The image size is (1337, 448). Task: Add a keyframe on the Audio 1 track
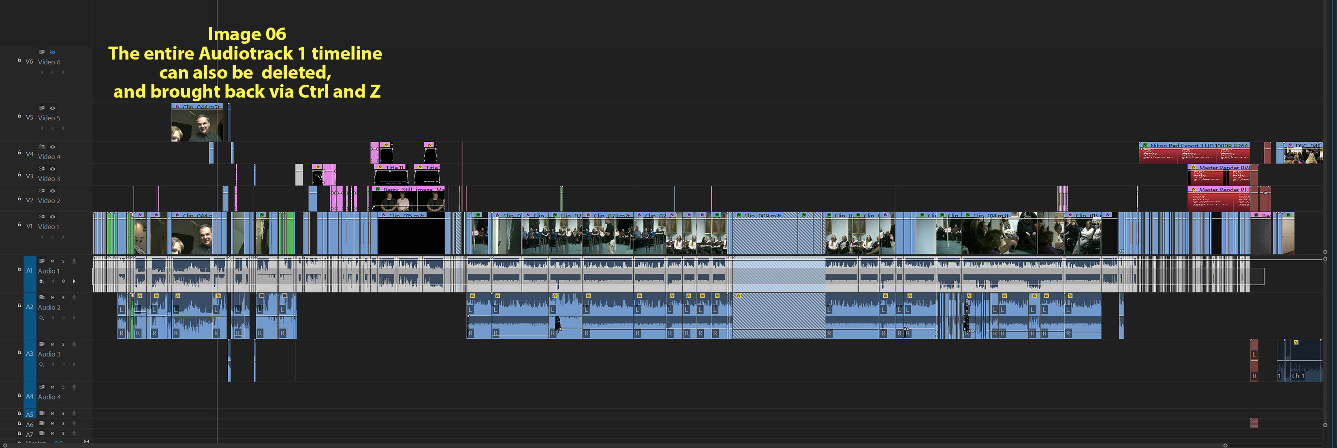click(64, 282)
